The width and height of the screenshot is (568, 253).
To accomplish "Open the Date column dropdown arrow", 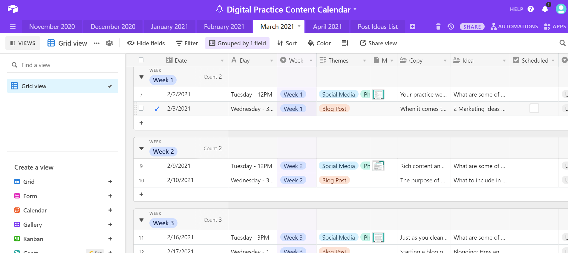I will pyautogui.click(x=222, y=60).
